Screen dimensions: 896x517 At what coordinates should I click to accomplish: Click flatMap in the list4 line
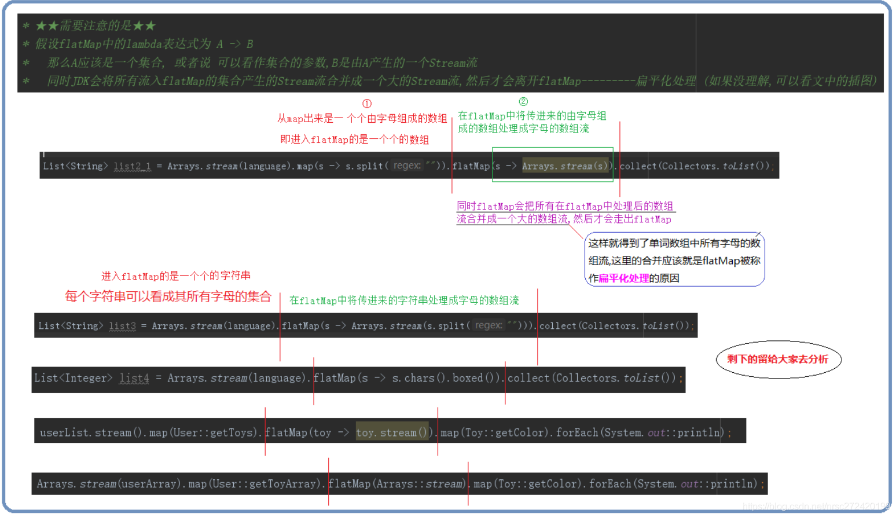point(335,378)
